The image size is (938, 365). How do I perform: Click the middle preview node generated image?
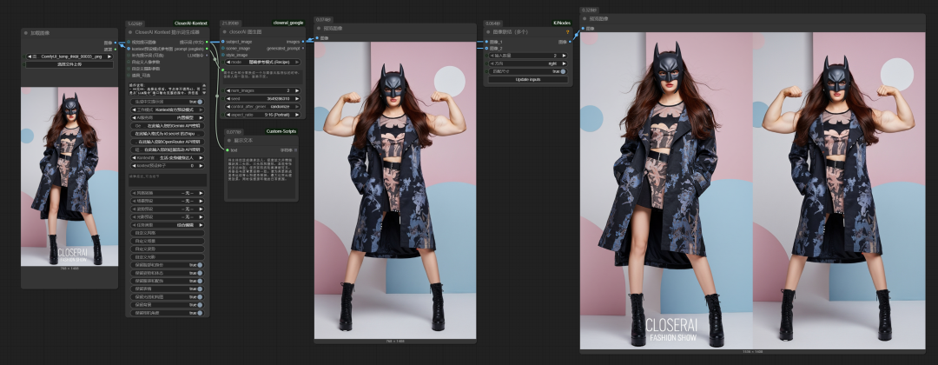click(395, 190)
